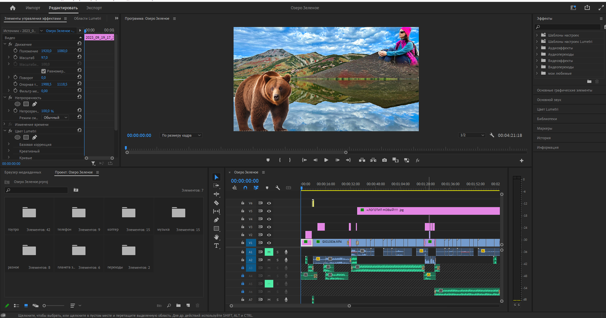Toggle timeline snapping magnet icon
The height and width of the screenshot is (318, 606).
click(245, 188)
